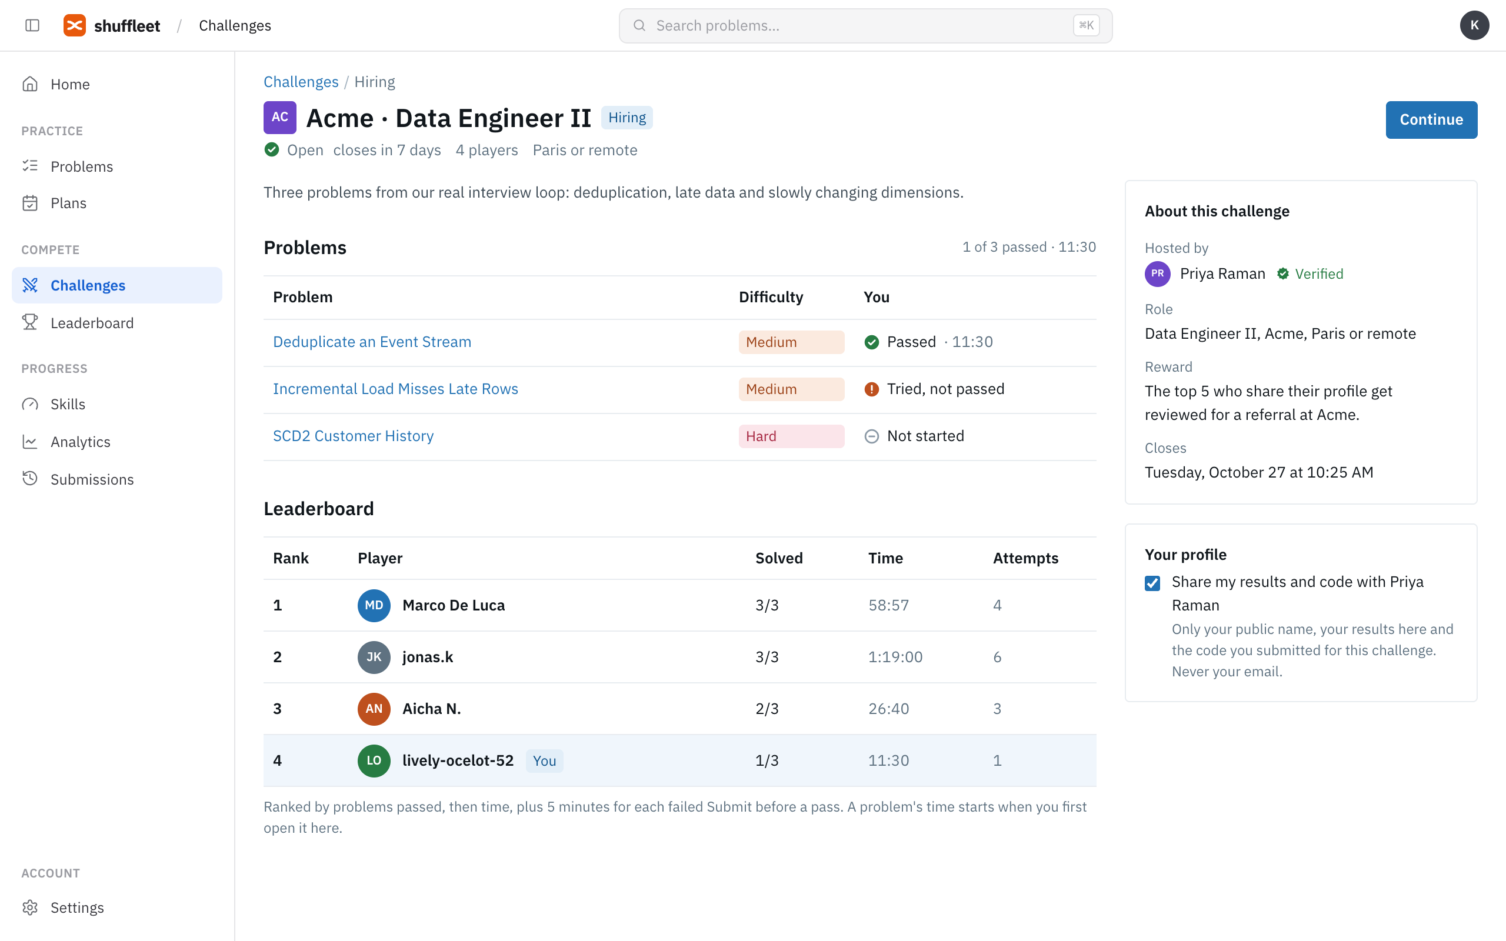Open Home in the sidebar
The width and height of the screenshot is (1506, 941).
click(117, 84)
